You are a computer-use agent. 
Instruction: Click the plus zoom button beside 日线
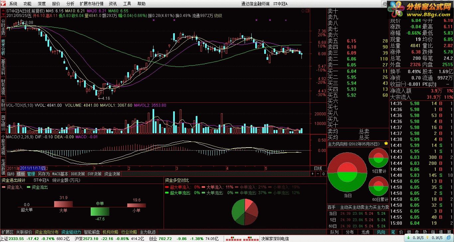pos(312,174)
